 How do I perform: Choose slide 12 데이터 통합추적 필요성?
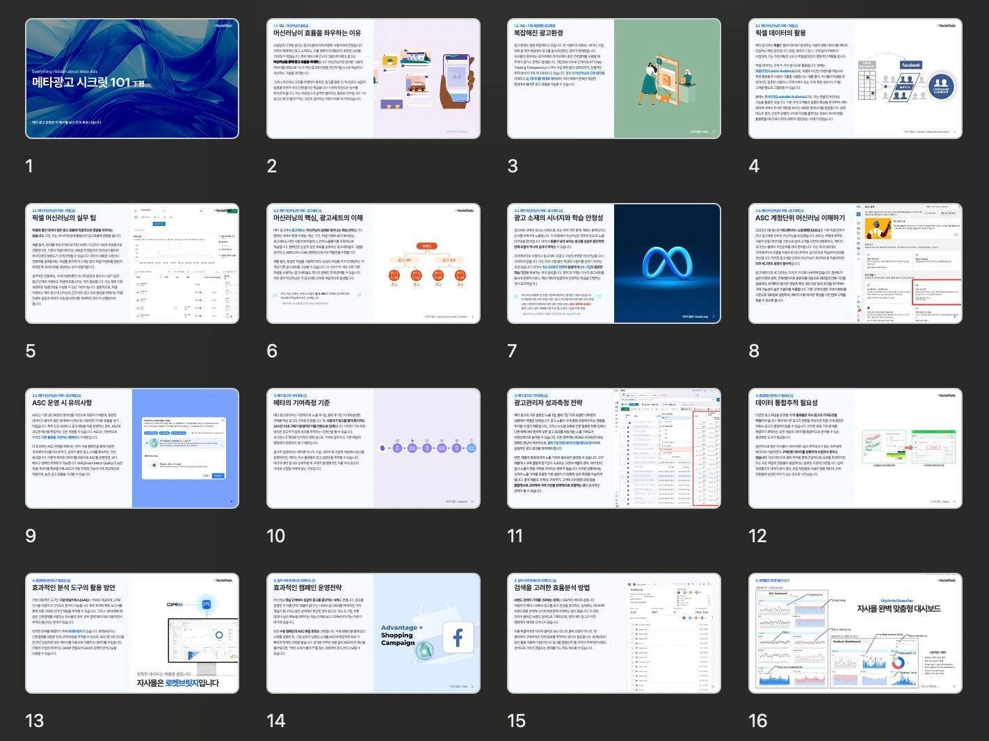click(x=855, y=448)
